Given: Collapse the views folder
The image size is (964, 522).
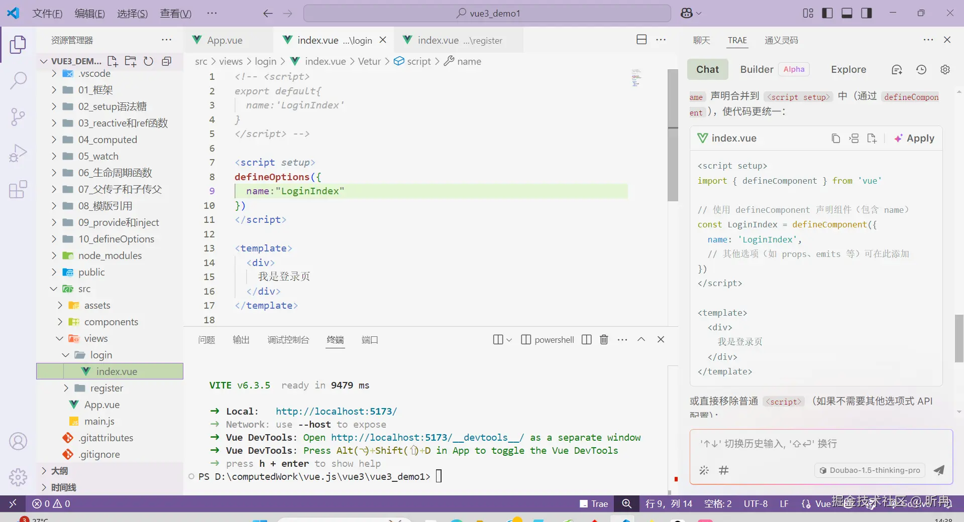Looking at the screenshot, I should [x=60, y=339].
